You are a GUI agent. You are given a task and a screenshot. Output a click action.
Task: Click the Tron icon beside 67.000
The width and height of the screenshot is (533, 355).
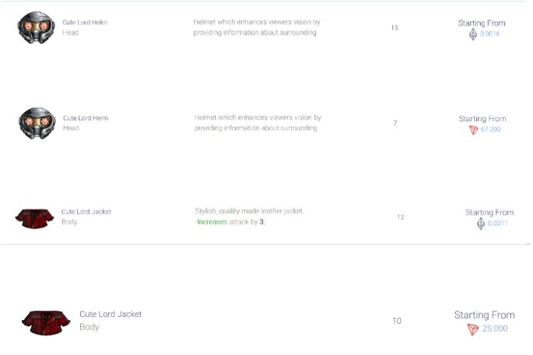pos(473,130)
